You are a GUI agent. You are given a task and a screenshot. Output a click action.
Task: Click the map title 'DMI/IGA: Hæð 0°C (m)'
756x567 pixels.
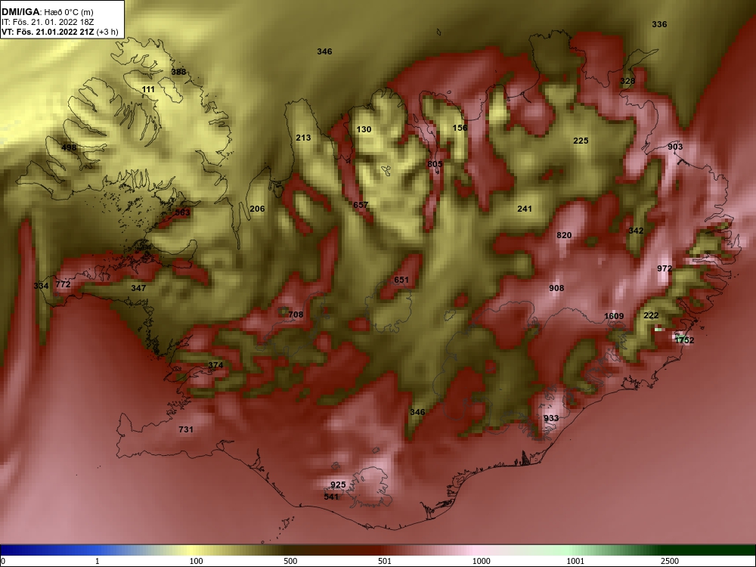(x=47, y=12)
